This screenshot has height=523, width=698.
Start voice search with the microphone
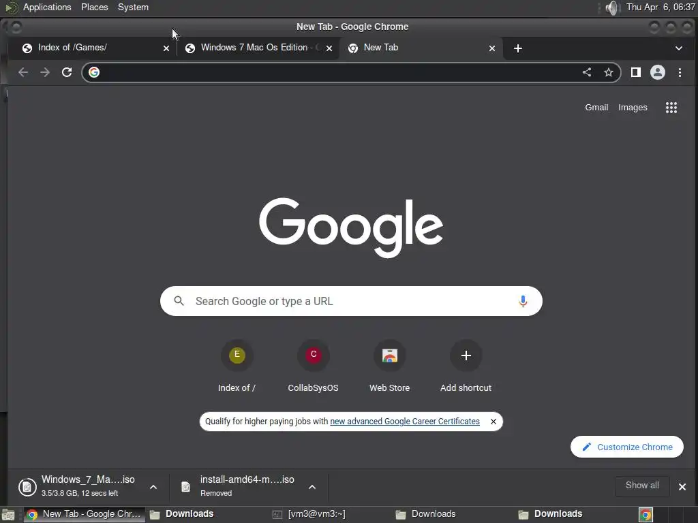click(523, 301)
